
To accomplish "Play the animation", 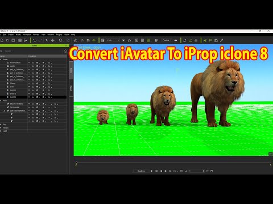I will (x=152, y=171).
